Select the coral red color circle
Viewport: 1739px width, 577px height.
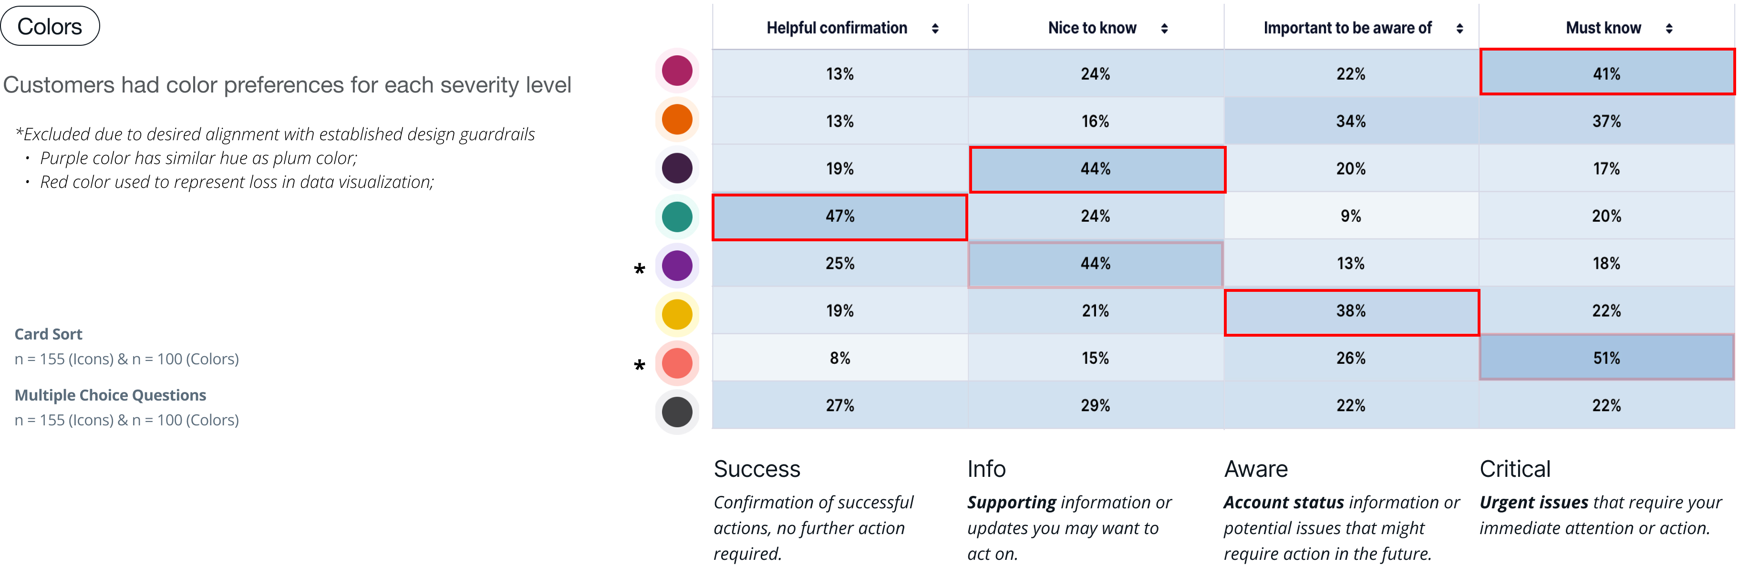pyautogui.click(x=677, y=363)
